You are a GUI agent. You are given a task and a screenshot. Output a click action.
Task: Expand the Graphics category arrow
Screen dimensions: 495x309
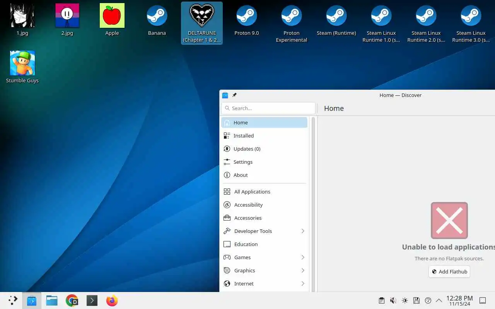point(303,270)
